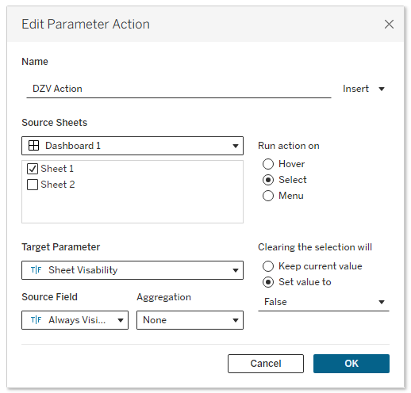Screen dimensions: 411x393
Task: Uncheck the Sheet 1 checkbox
Action: (33, 169)
